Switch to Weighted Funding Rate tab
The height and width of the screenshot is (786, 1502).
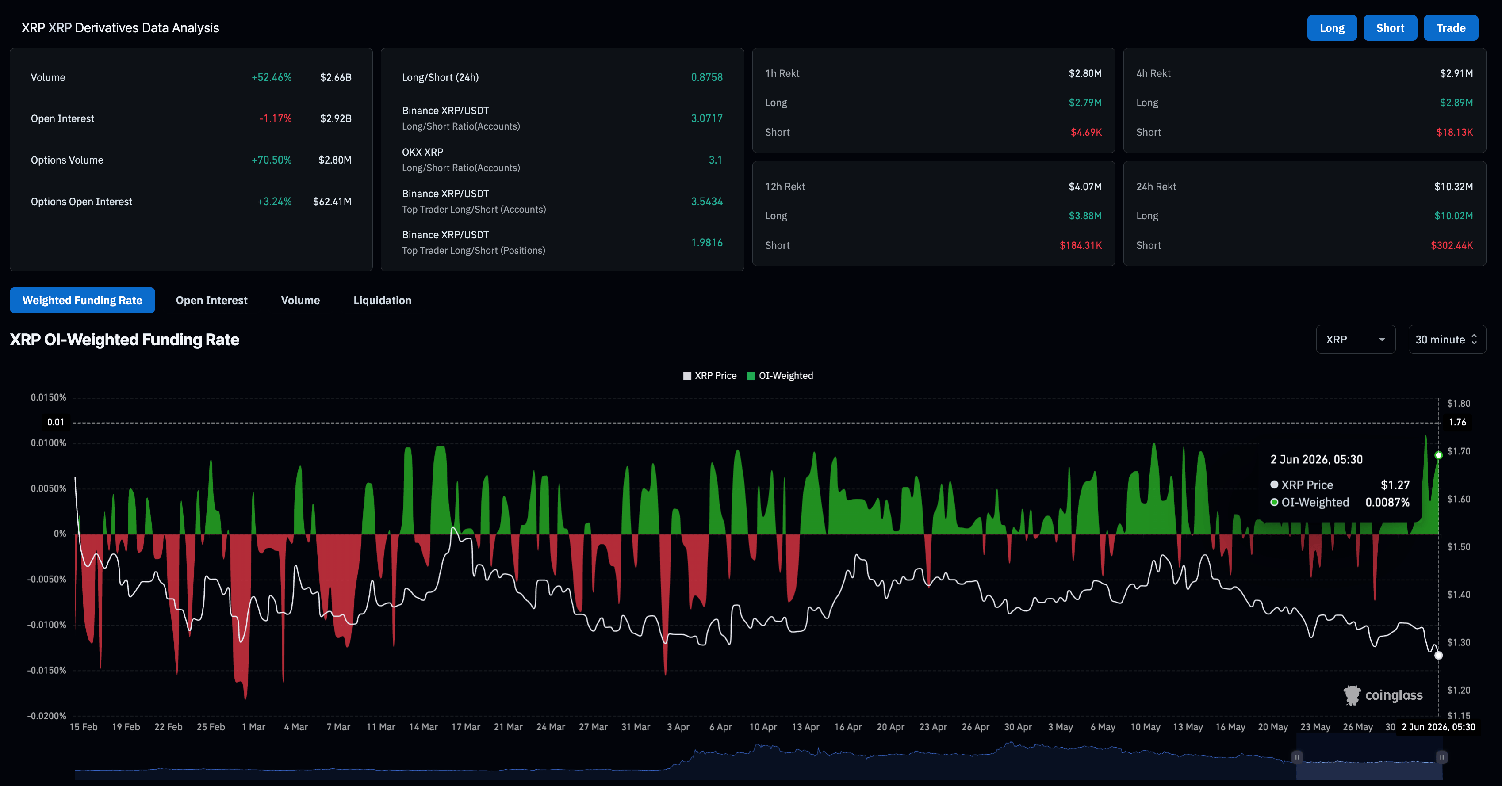[x=82, y=300]
